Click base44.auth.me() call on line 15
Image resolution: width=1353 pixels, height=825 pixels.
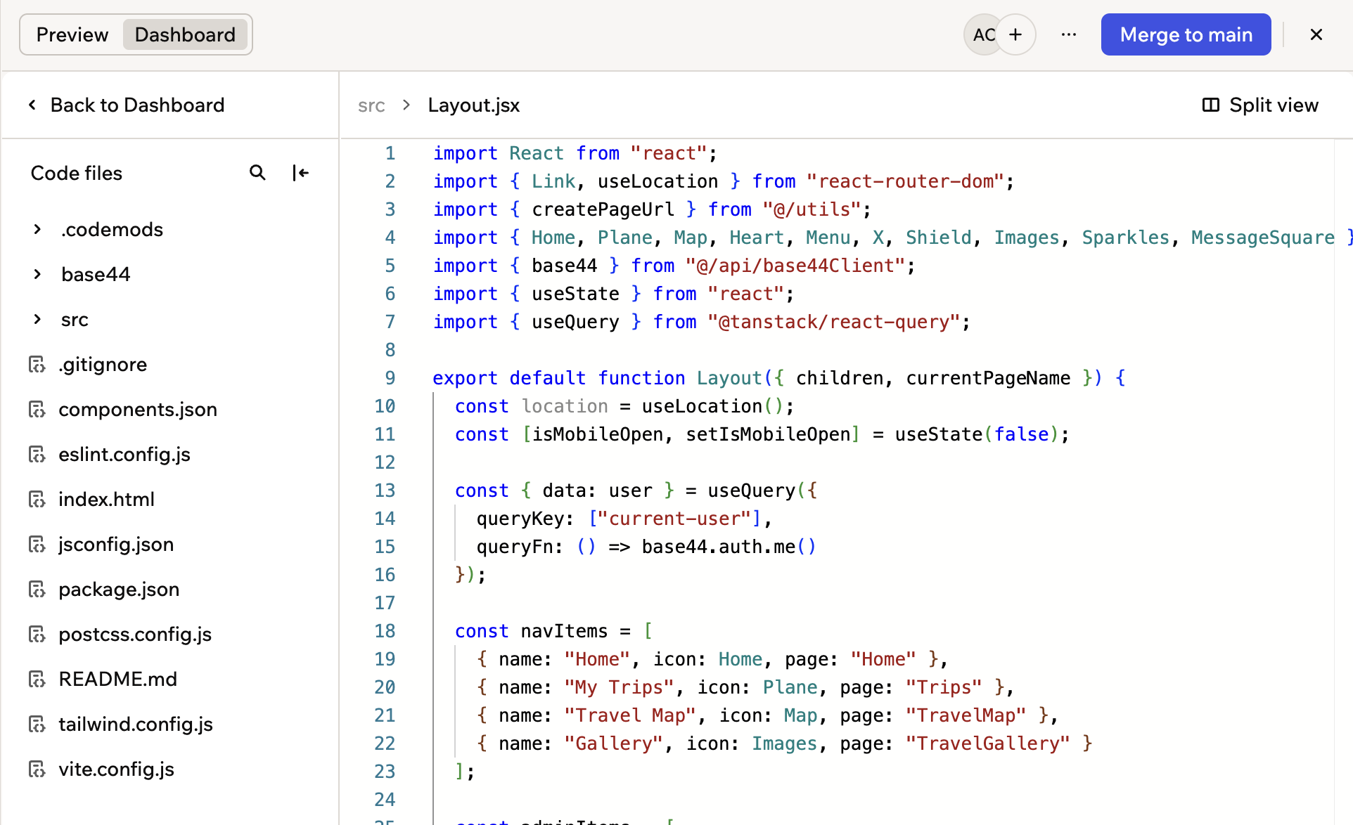pyautogui.click(x=729, y=547)
